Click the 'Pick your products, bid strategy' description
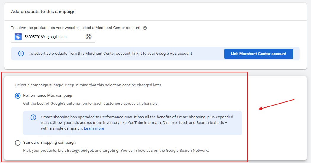Image resolution: width=311 pixels, height=163 pixels. (x=116, y=151)
